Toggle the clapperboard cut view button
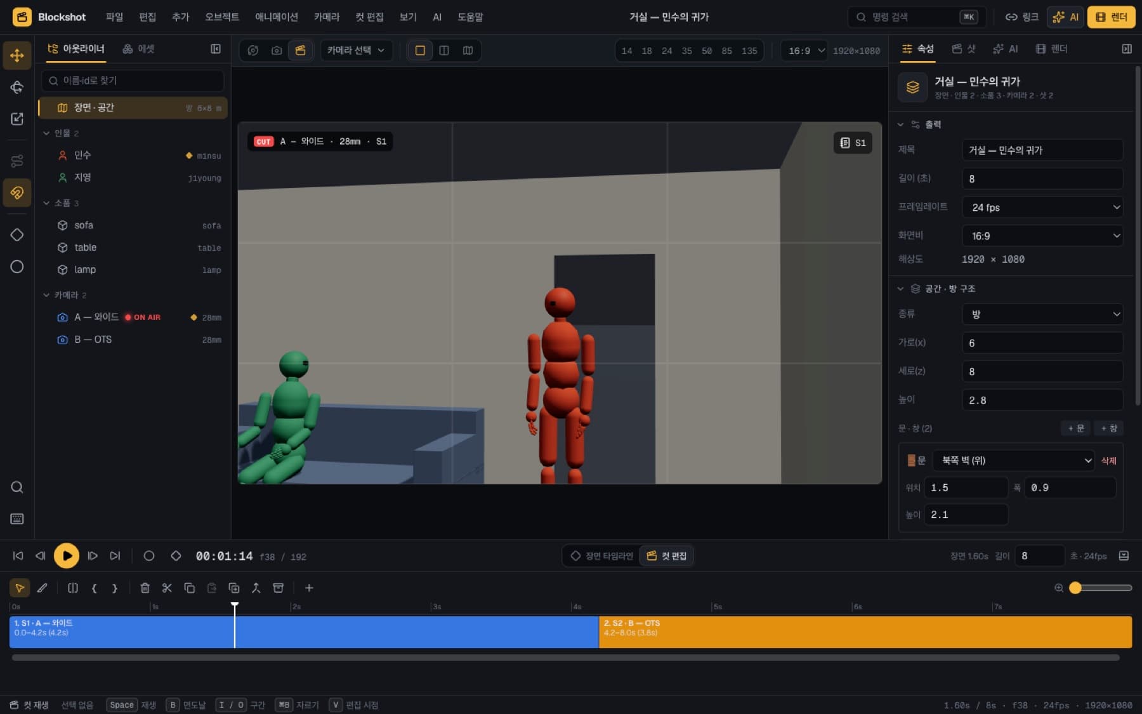The width and height of the screenshot is (1142, 714). 300,50
